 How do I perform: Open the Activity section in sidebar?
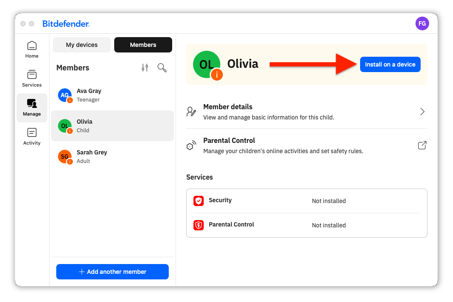[32, 136]
